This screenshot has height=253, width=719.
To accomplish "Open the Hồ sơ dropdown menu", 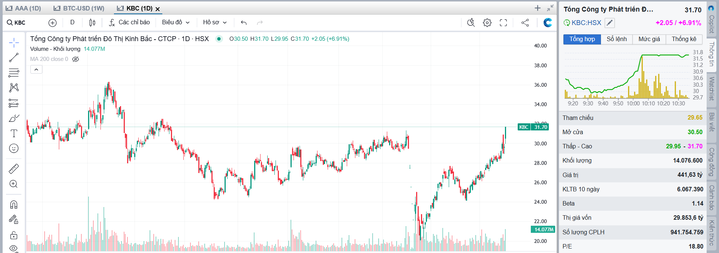I will [x=215, y=22].
